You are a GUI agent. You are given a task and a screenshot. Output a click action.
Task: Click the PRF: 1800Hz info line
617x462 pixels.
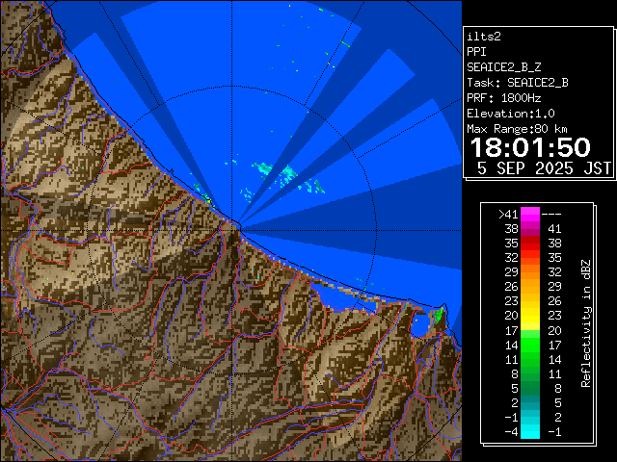click(503, 97)
